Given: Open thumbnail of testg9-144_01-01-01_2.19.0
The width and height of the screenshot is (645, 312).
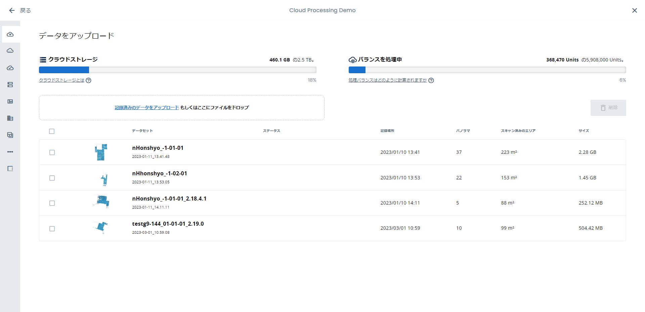Looking at the screenshot, I should pos(100,227).
